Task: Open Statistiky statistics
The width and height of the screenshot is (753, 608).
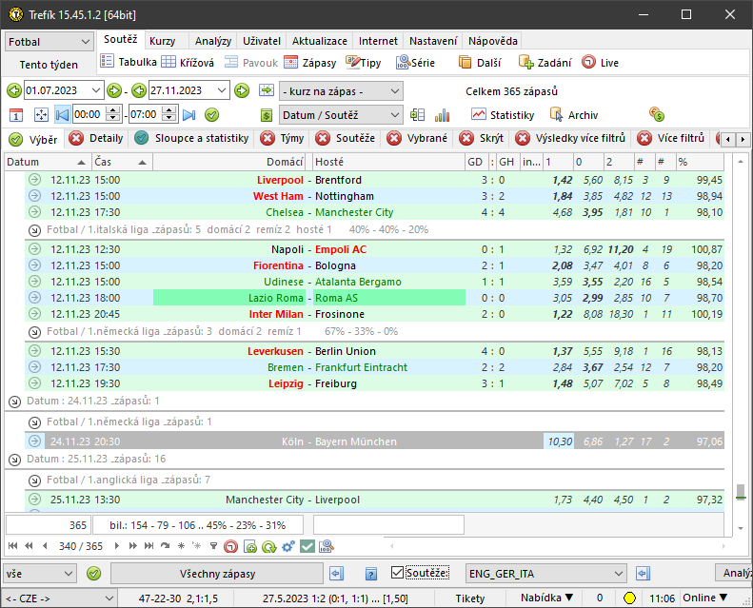Action: pyautogui.click(x=503, y=115)
